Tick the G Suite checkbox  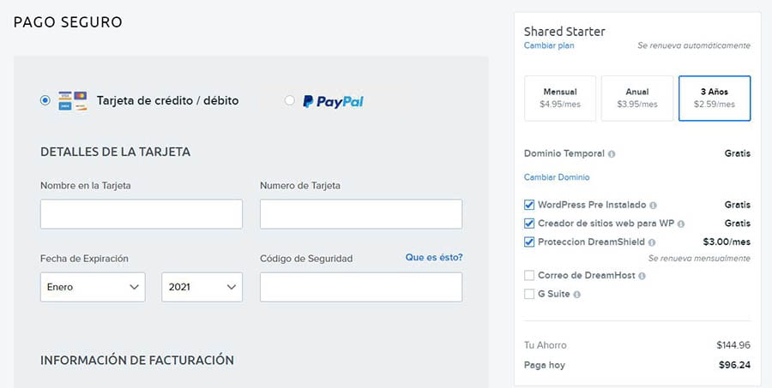point(529,295)
